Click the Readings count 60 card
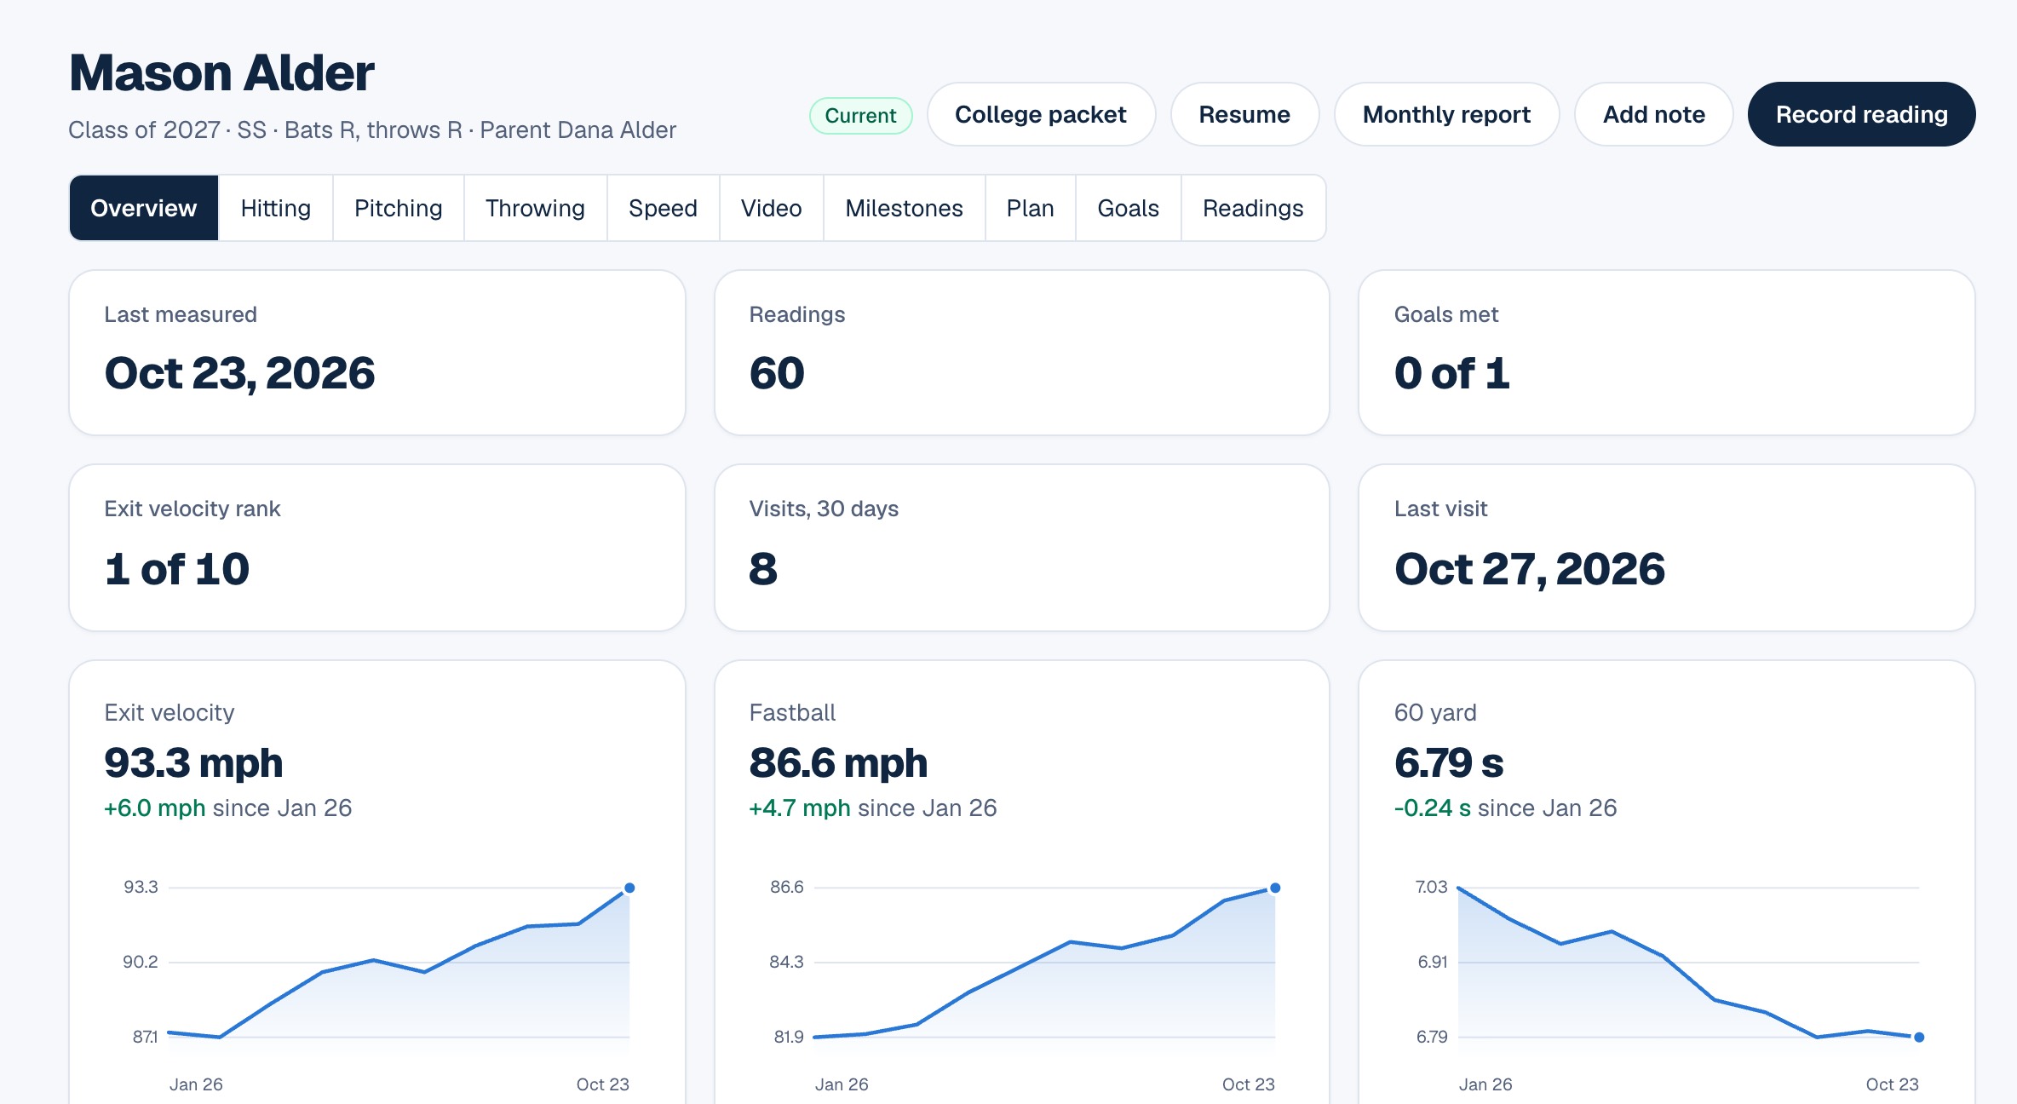This screenshot has height=1104, width=2017. click(x=1021, y=353)
